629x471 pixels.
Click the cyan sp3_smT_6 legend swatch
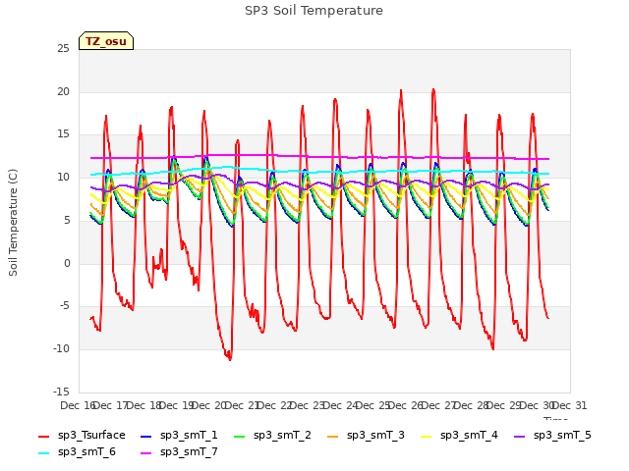coord(43,453)
